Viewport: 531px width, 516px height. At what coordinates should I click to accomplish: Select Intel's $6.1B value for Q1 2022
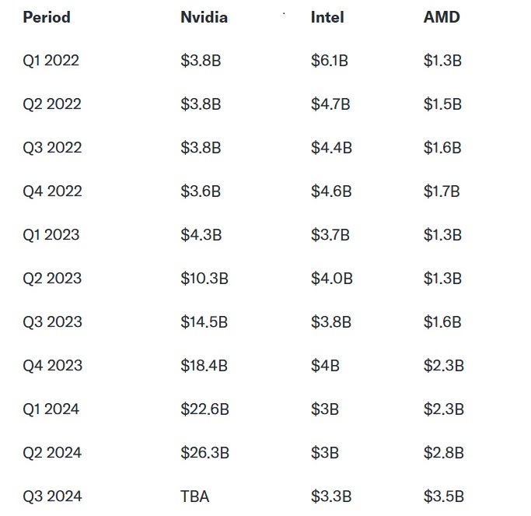329,61
